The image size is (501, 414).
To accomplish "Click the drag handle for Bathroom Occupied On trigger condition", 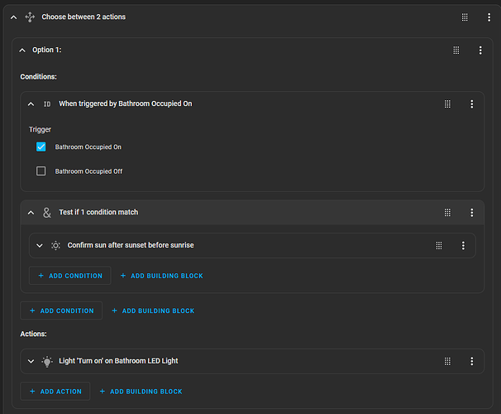I will (x=447, y=104).
